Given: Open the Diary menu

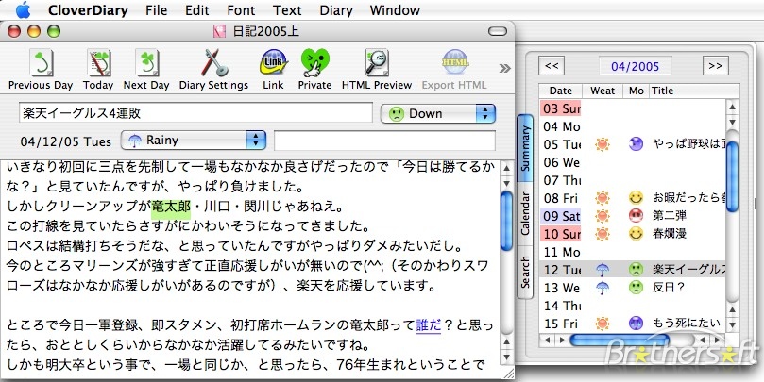Looking at the screenshot, I should point(335,10).
